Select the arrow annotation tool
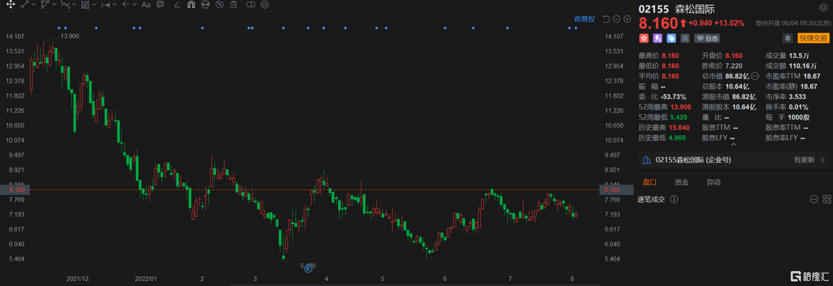Screen dimensions: 833x286 coord(126,5)
